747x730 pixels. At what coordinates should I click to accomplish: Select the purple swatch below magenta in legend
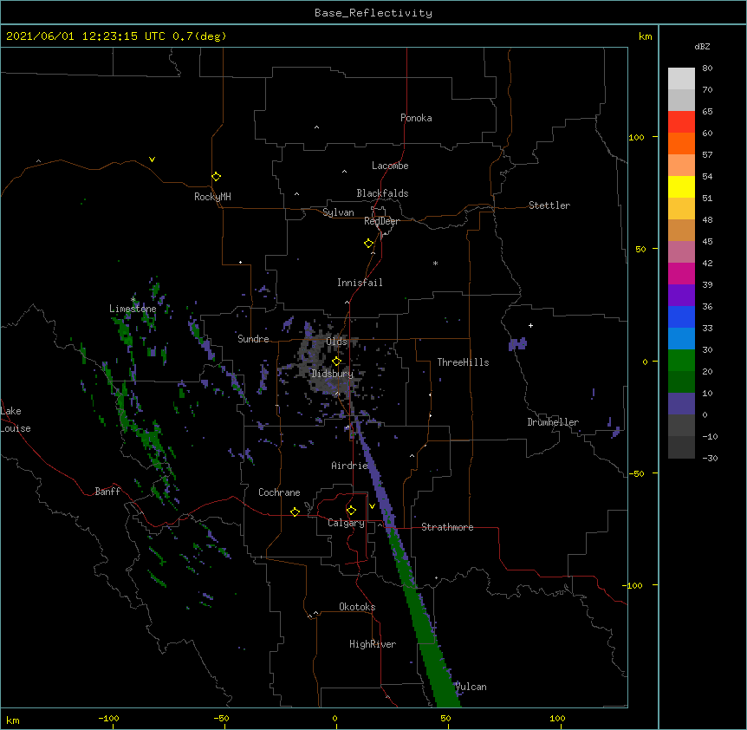[x=681, y=295]
